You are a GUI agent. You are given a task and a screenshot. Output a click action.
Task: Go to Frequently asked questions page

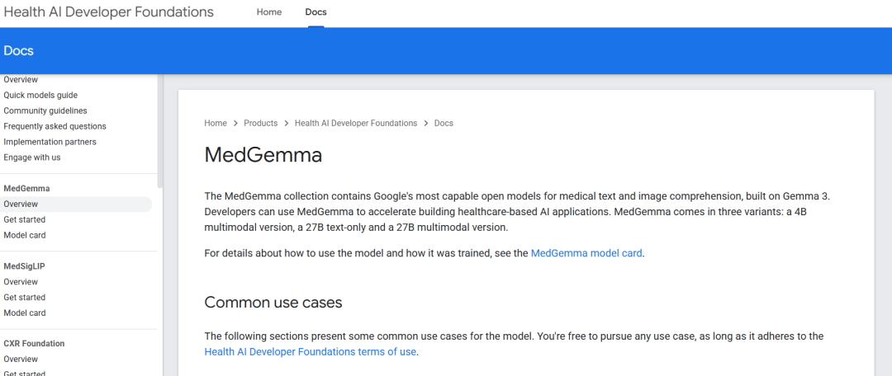tap(55, 126)
